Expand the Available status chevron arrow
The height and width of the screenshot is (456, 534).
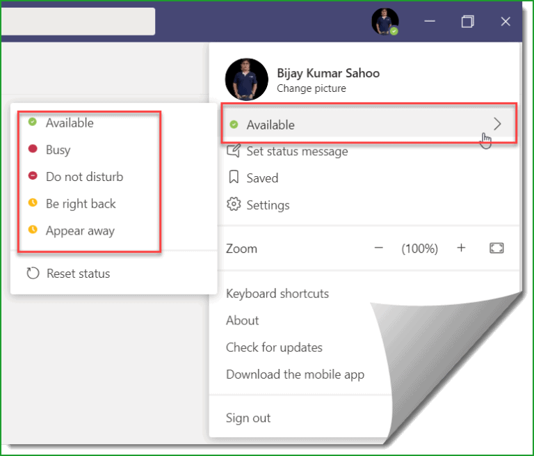pyautogui.click(x=496, y=125)
